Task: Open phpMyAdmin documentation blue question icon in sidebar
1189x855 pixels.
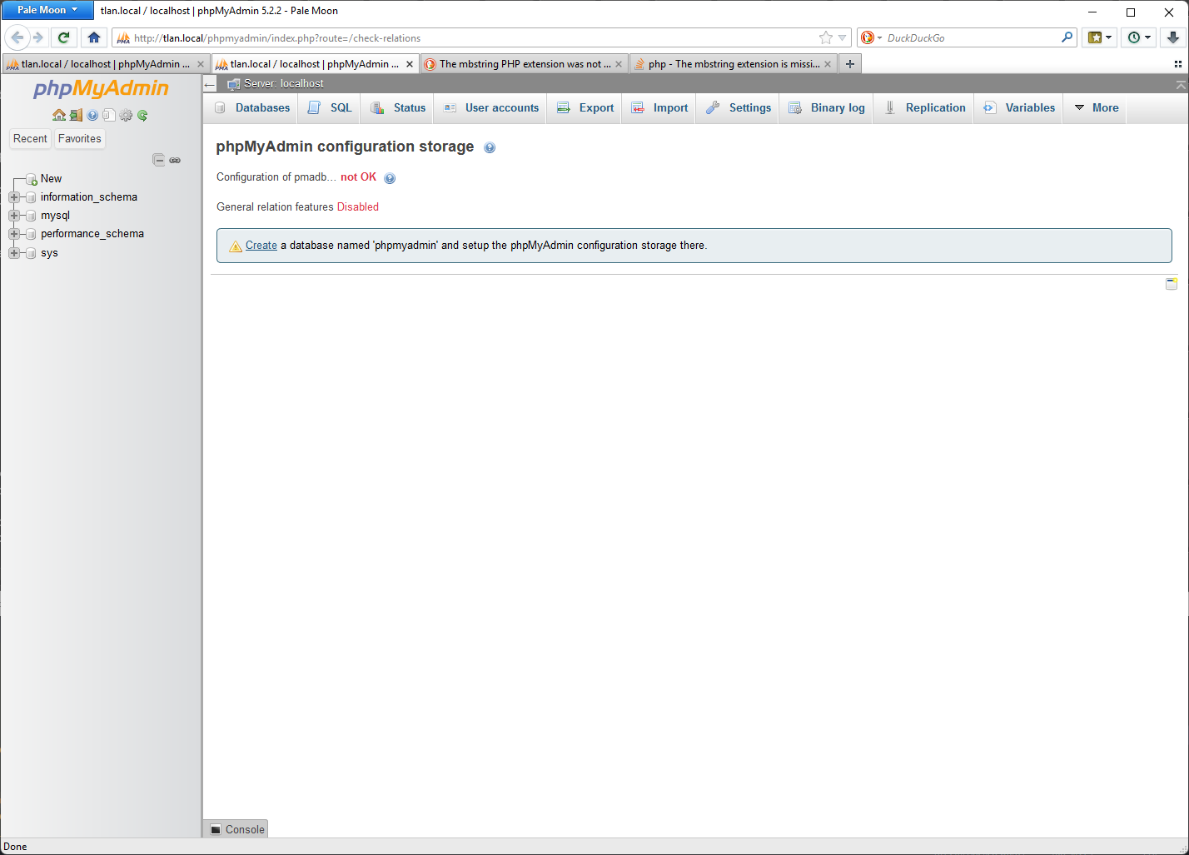Action: coord(92,115)
